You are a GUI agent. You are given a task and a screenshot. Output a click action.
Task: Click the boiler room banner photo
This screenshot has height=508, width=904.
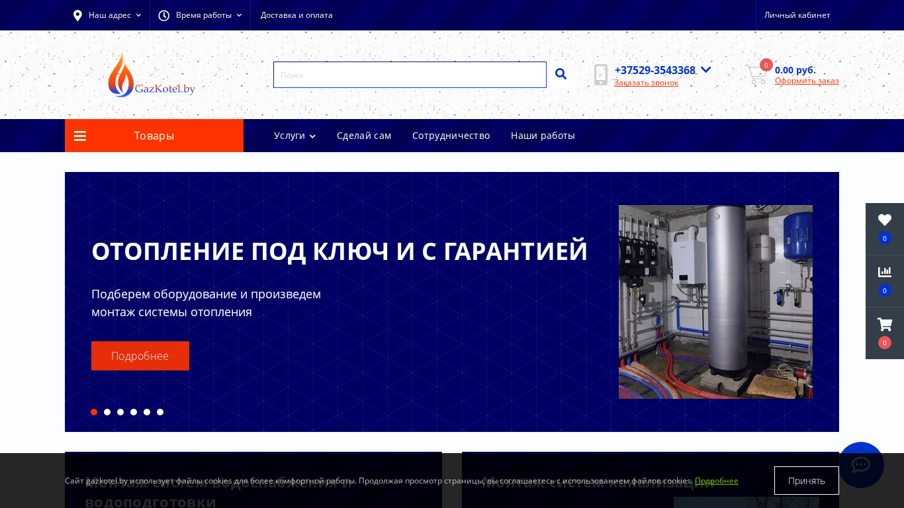(x=715, y=302)
